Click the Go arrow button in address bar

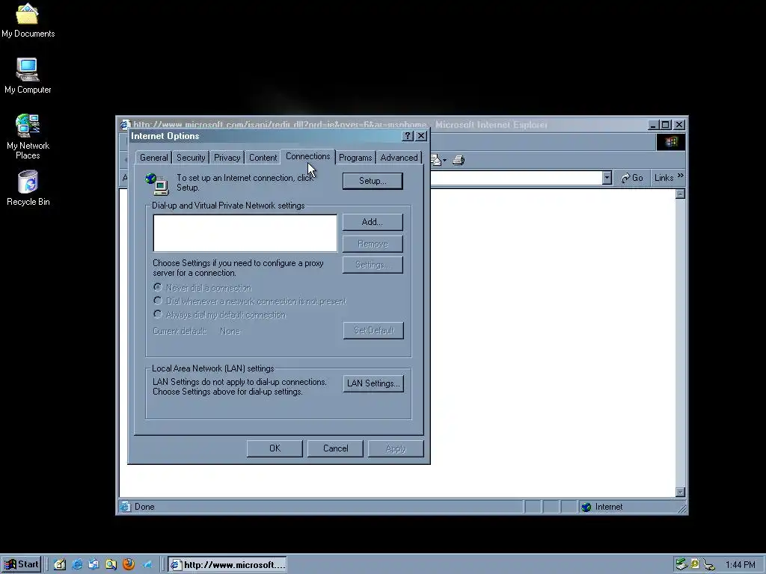[631, 178]
